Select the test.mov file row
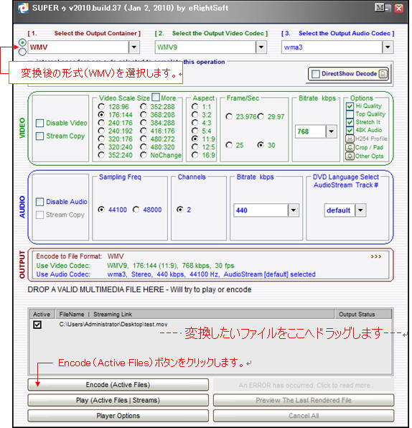 210,325
